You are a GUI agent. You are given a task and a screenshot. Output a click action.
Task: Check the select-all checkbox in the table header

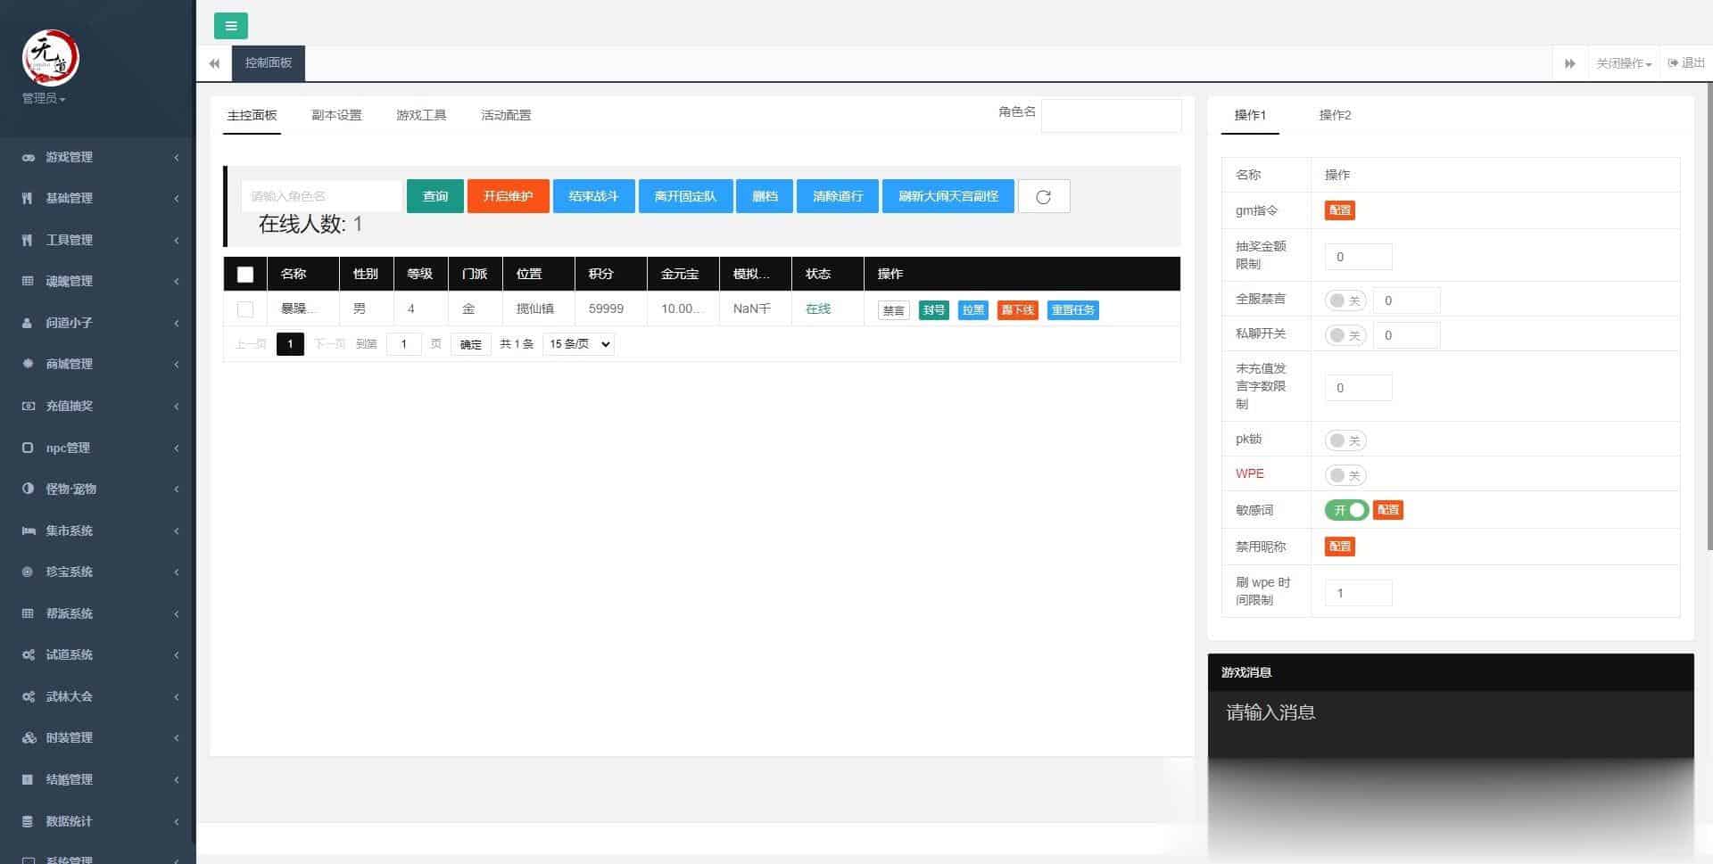[245, 275]
